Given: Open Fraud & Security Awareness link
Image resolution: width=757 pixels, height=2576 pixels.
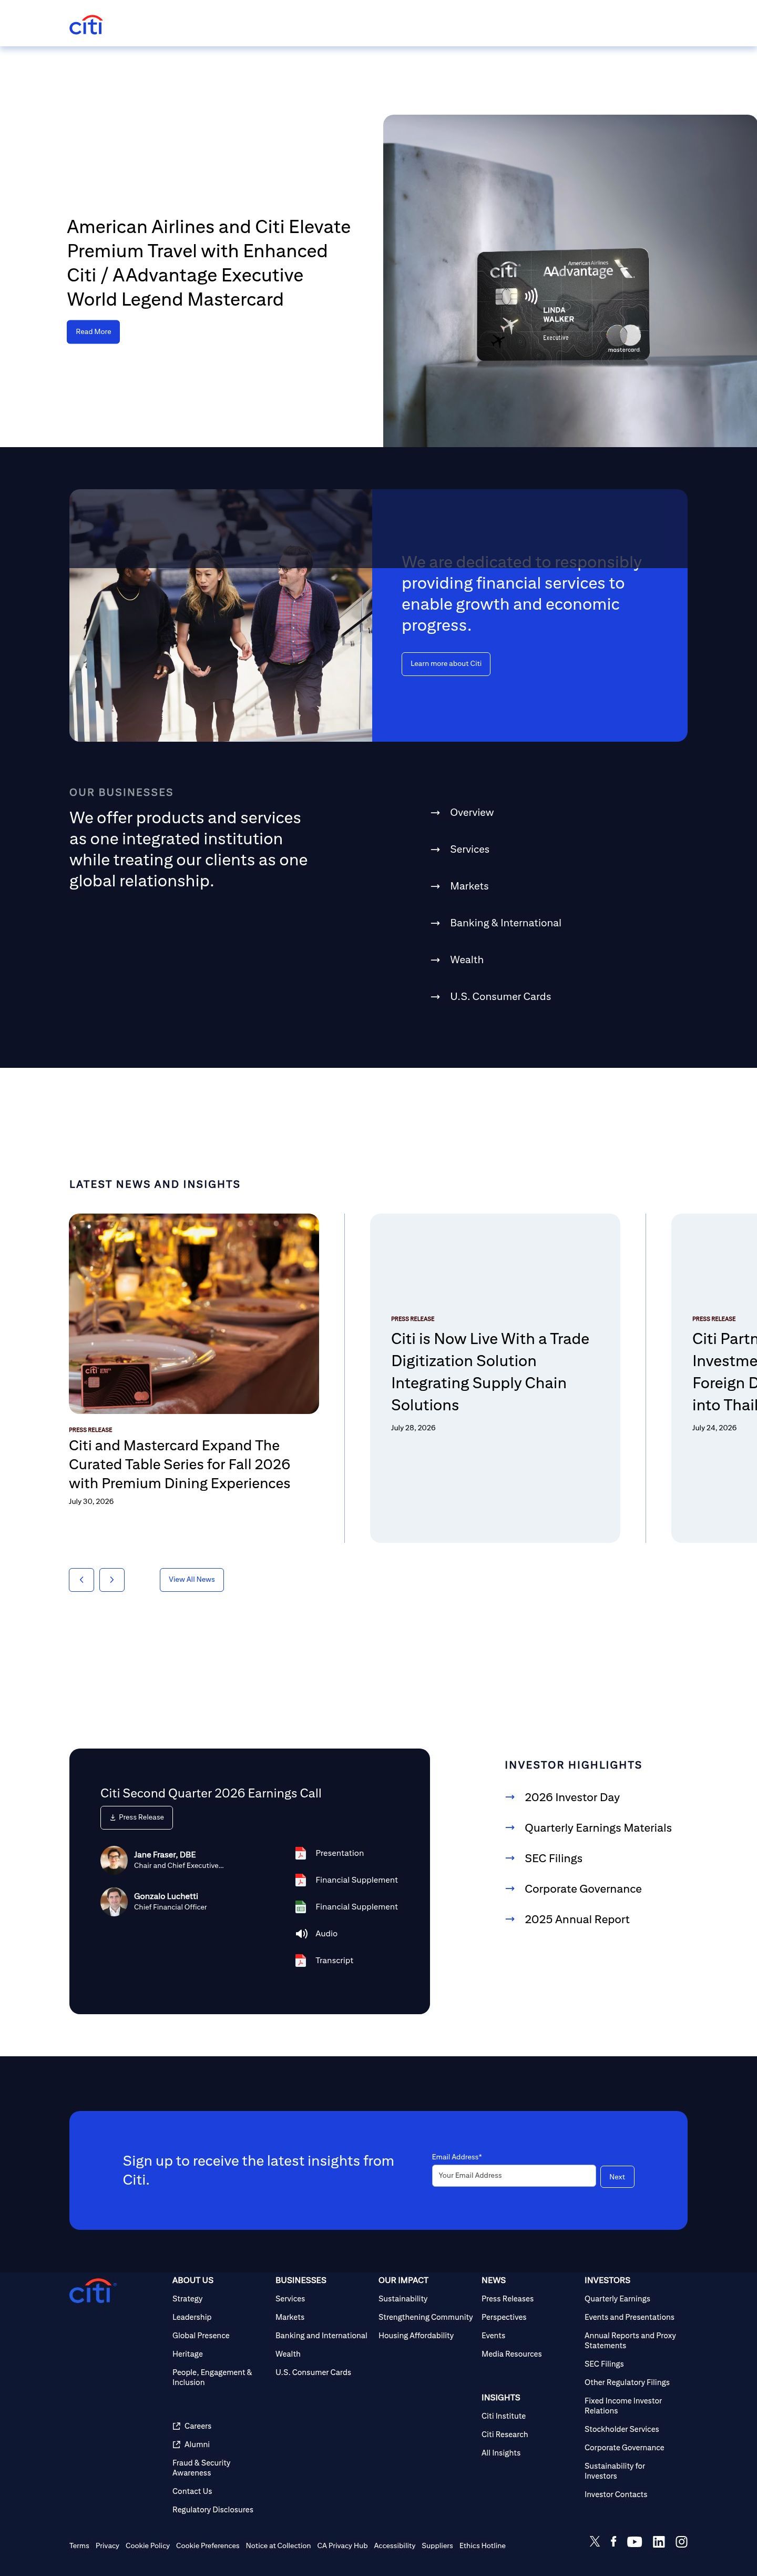Looking at the screenshot, I should point(201,2468).
